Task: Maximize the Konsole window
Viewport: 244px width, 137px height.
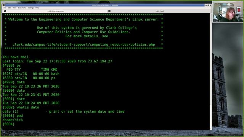Action: [208, 5]
